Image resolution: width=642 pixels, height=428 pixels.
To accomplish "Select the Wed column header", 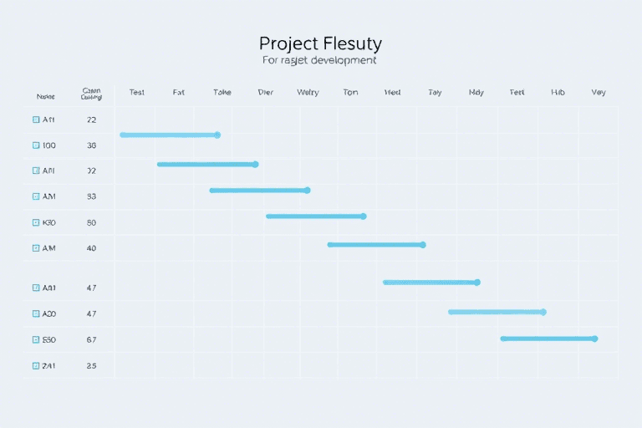I will [392, 93].
